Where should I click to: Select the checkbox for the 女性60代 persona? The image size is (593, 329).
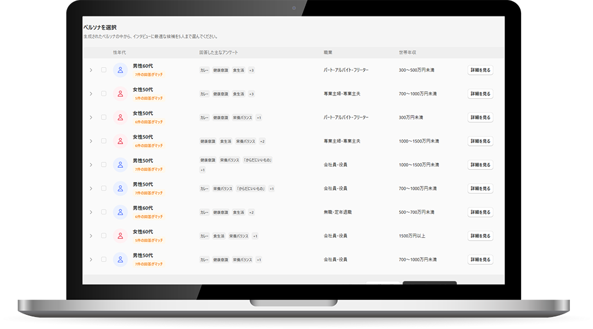(104, 236)
